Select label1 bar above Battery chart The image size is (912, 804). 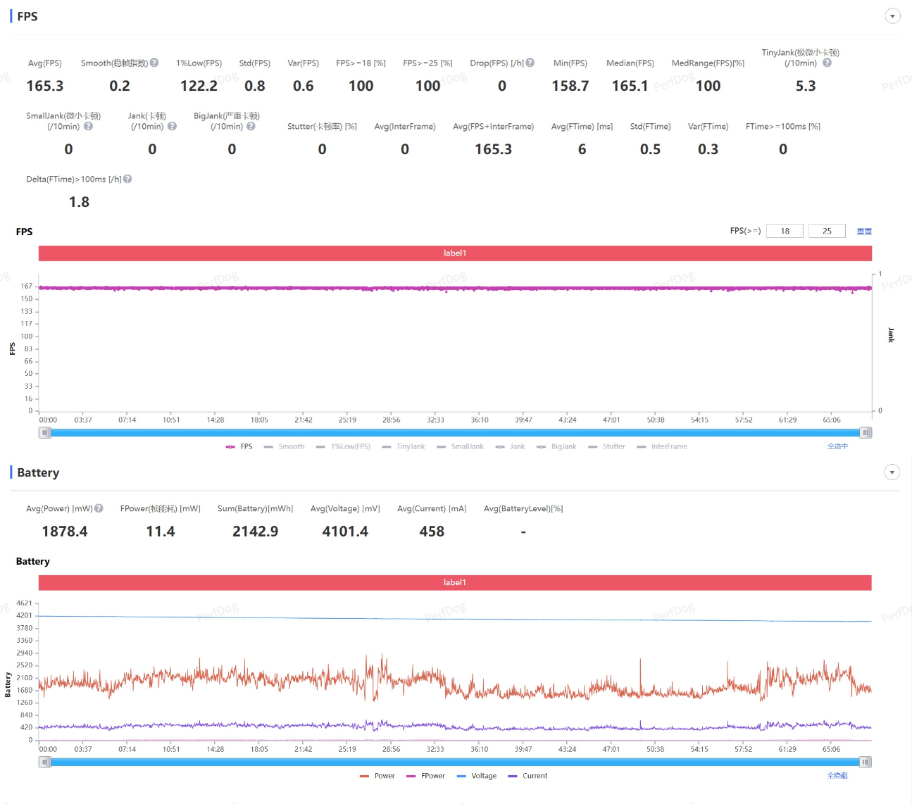[455, 582]
